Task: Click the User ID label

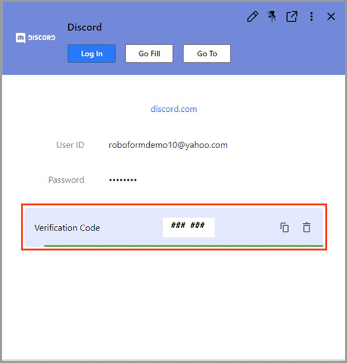Action: [70, 145]
